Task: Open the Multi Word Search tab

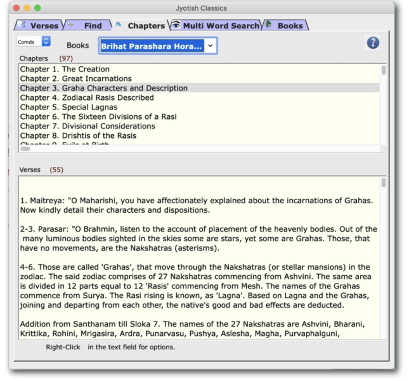Action: 221,26
